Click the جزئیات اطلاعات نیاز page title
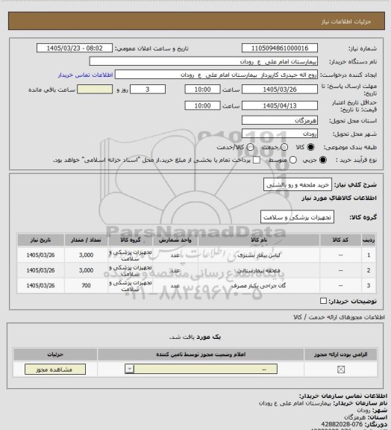391x430 pixels. 346,22
